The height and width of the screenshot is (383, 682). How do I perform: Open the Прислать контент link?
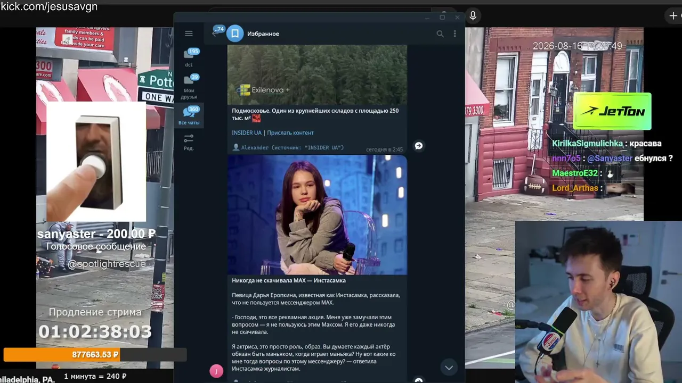[290, 133]
